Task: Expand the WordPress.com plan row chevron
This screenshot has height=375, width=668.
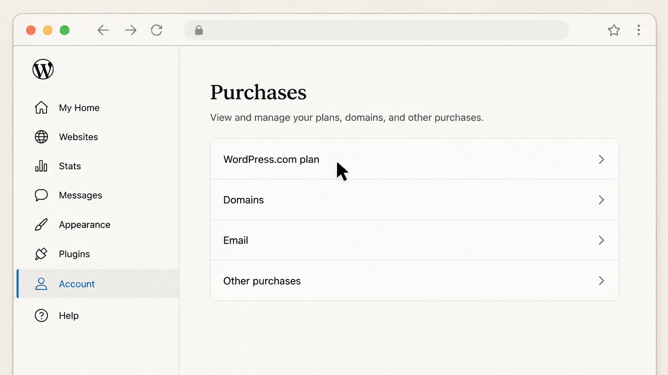Action: click(x=601, y=159)
